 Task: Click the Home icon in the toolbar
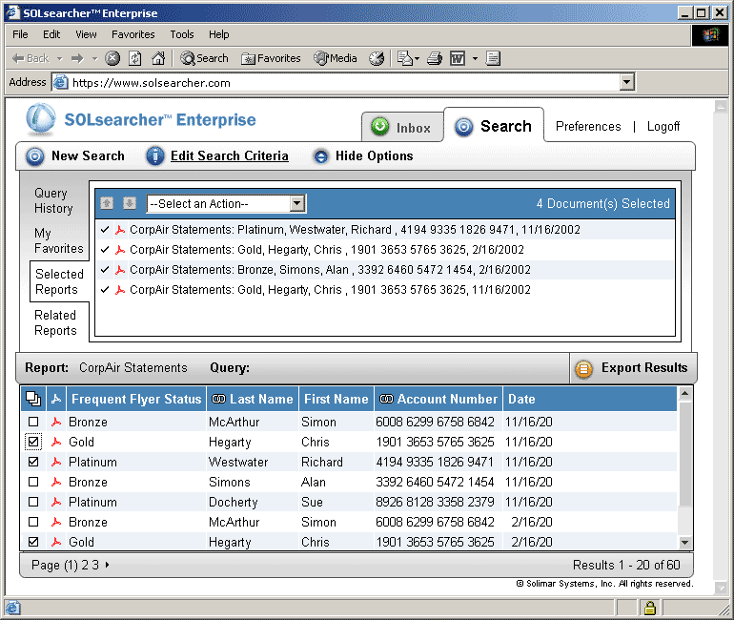click(x=158, y=58)
